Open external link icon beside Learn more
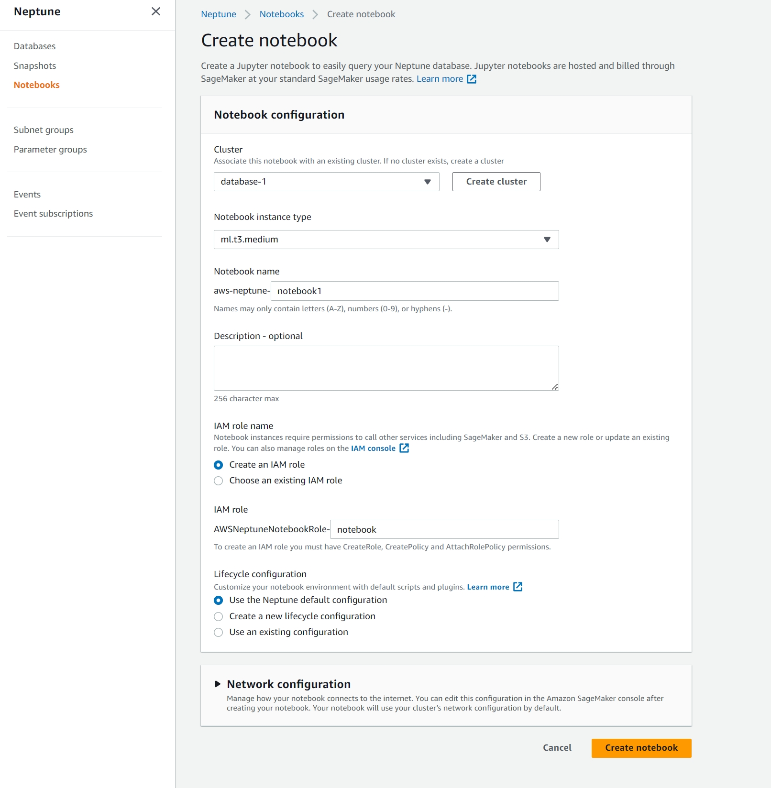This screenshot has width=771, height=788. (x=472, y=79)
